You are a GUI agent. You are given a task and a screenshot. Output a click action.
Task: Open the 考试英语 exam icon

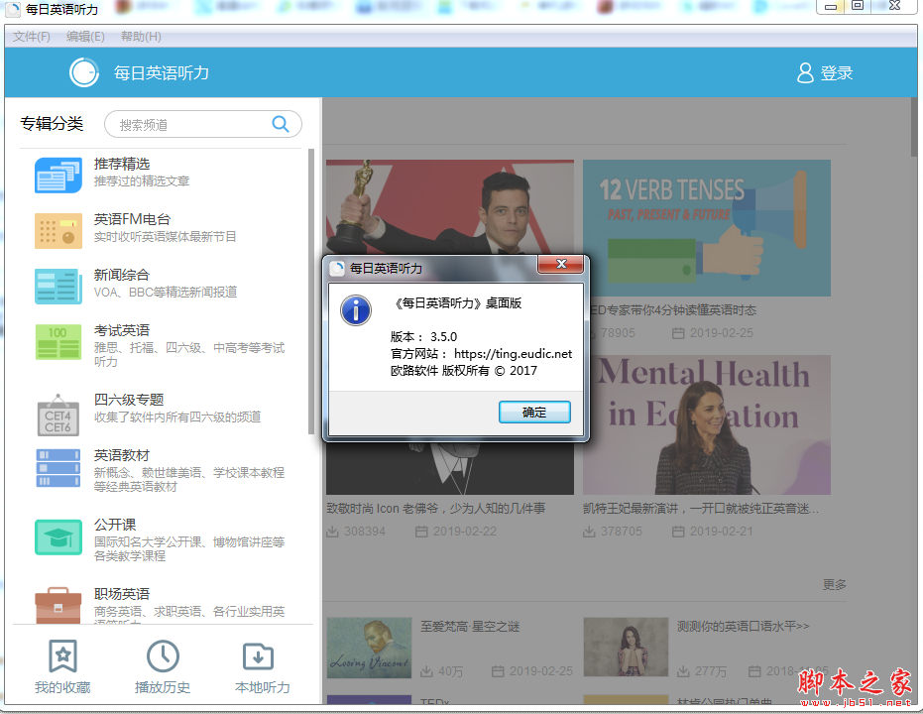58,341
